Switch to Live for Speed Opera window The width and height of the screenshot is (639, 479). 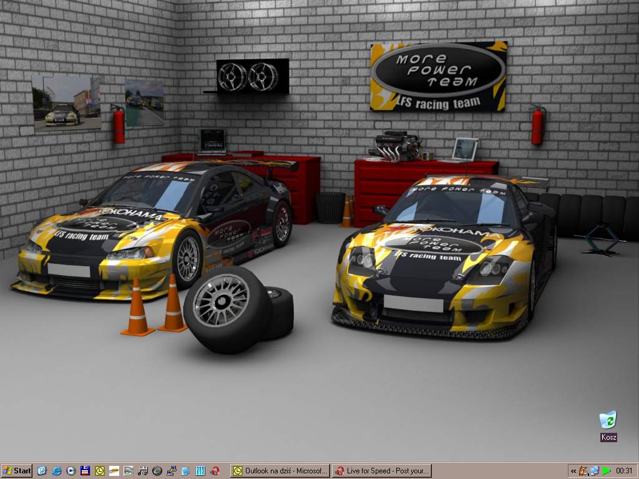coord(381,471)
